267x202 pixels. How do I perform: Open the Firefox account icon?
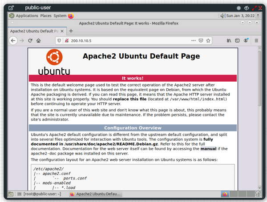click(246, 40)
